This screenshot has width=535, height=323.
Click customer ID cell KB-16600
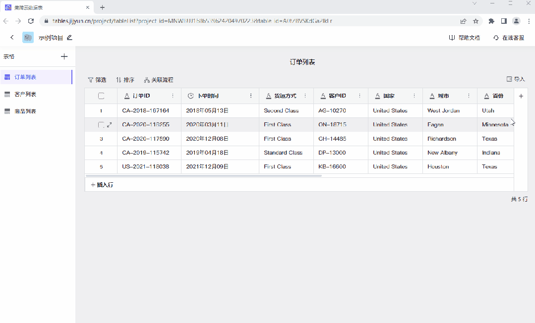click(x=341, y=167)
